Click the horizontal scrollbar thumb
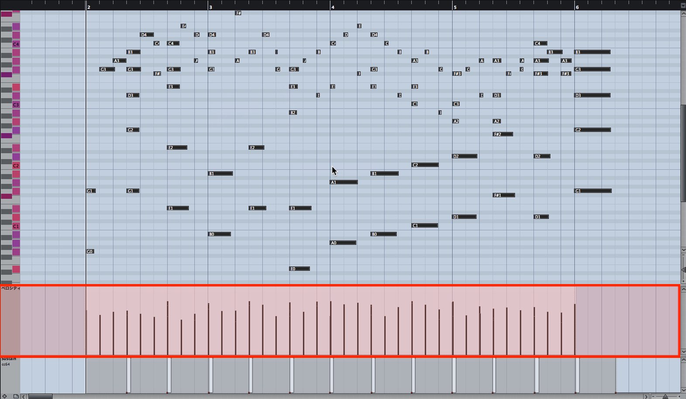 pyautogui.click(x=40, y=396)
